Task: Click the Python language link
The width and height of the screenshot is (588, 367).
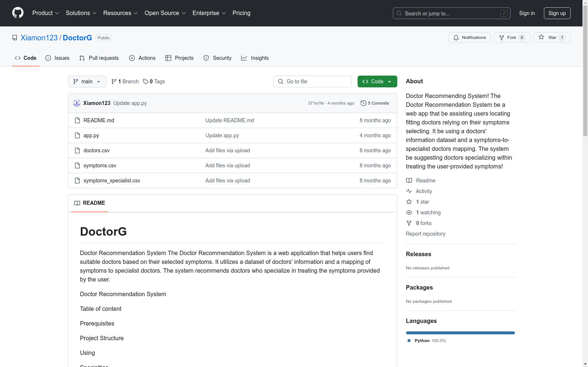Action: (x=427, y=341)
